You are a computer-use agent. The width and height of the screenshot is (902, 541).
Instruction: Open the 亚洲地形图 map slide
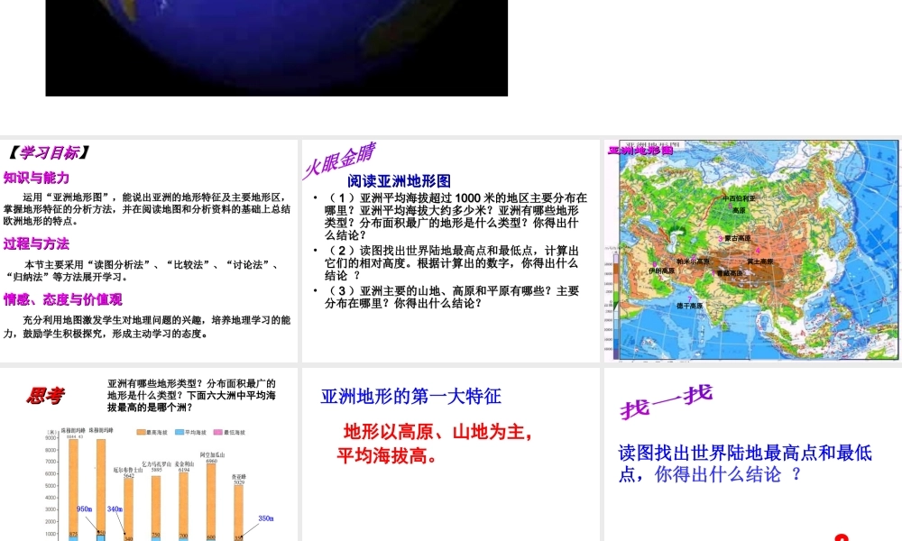[752, 251]
